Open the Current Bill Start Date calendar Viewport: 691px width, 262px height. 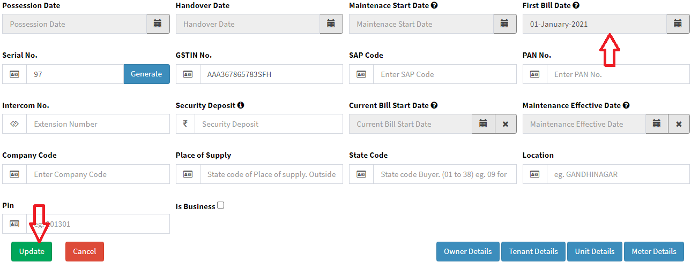tap(483, 124)
